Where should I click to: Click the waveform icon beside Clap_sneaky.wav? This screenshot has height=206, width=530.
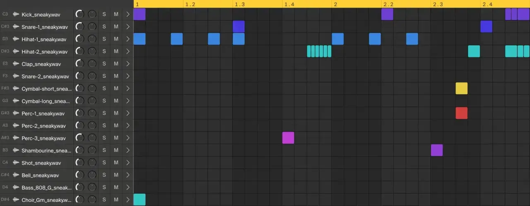pos(16,64)
